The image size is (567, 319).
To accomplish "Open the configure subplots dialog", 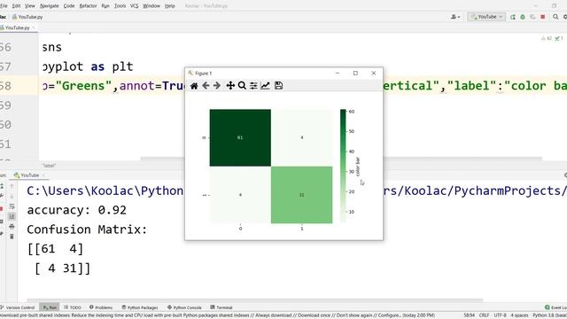I will click(x=253, y=86).
